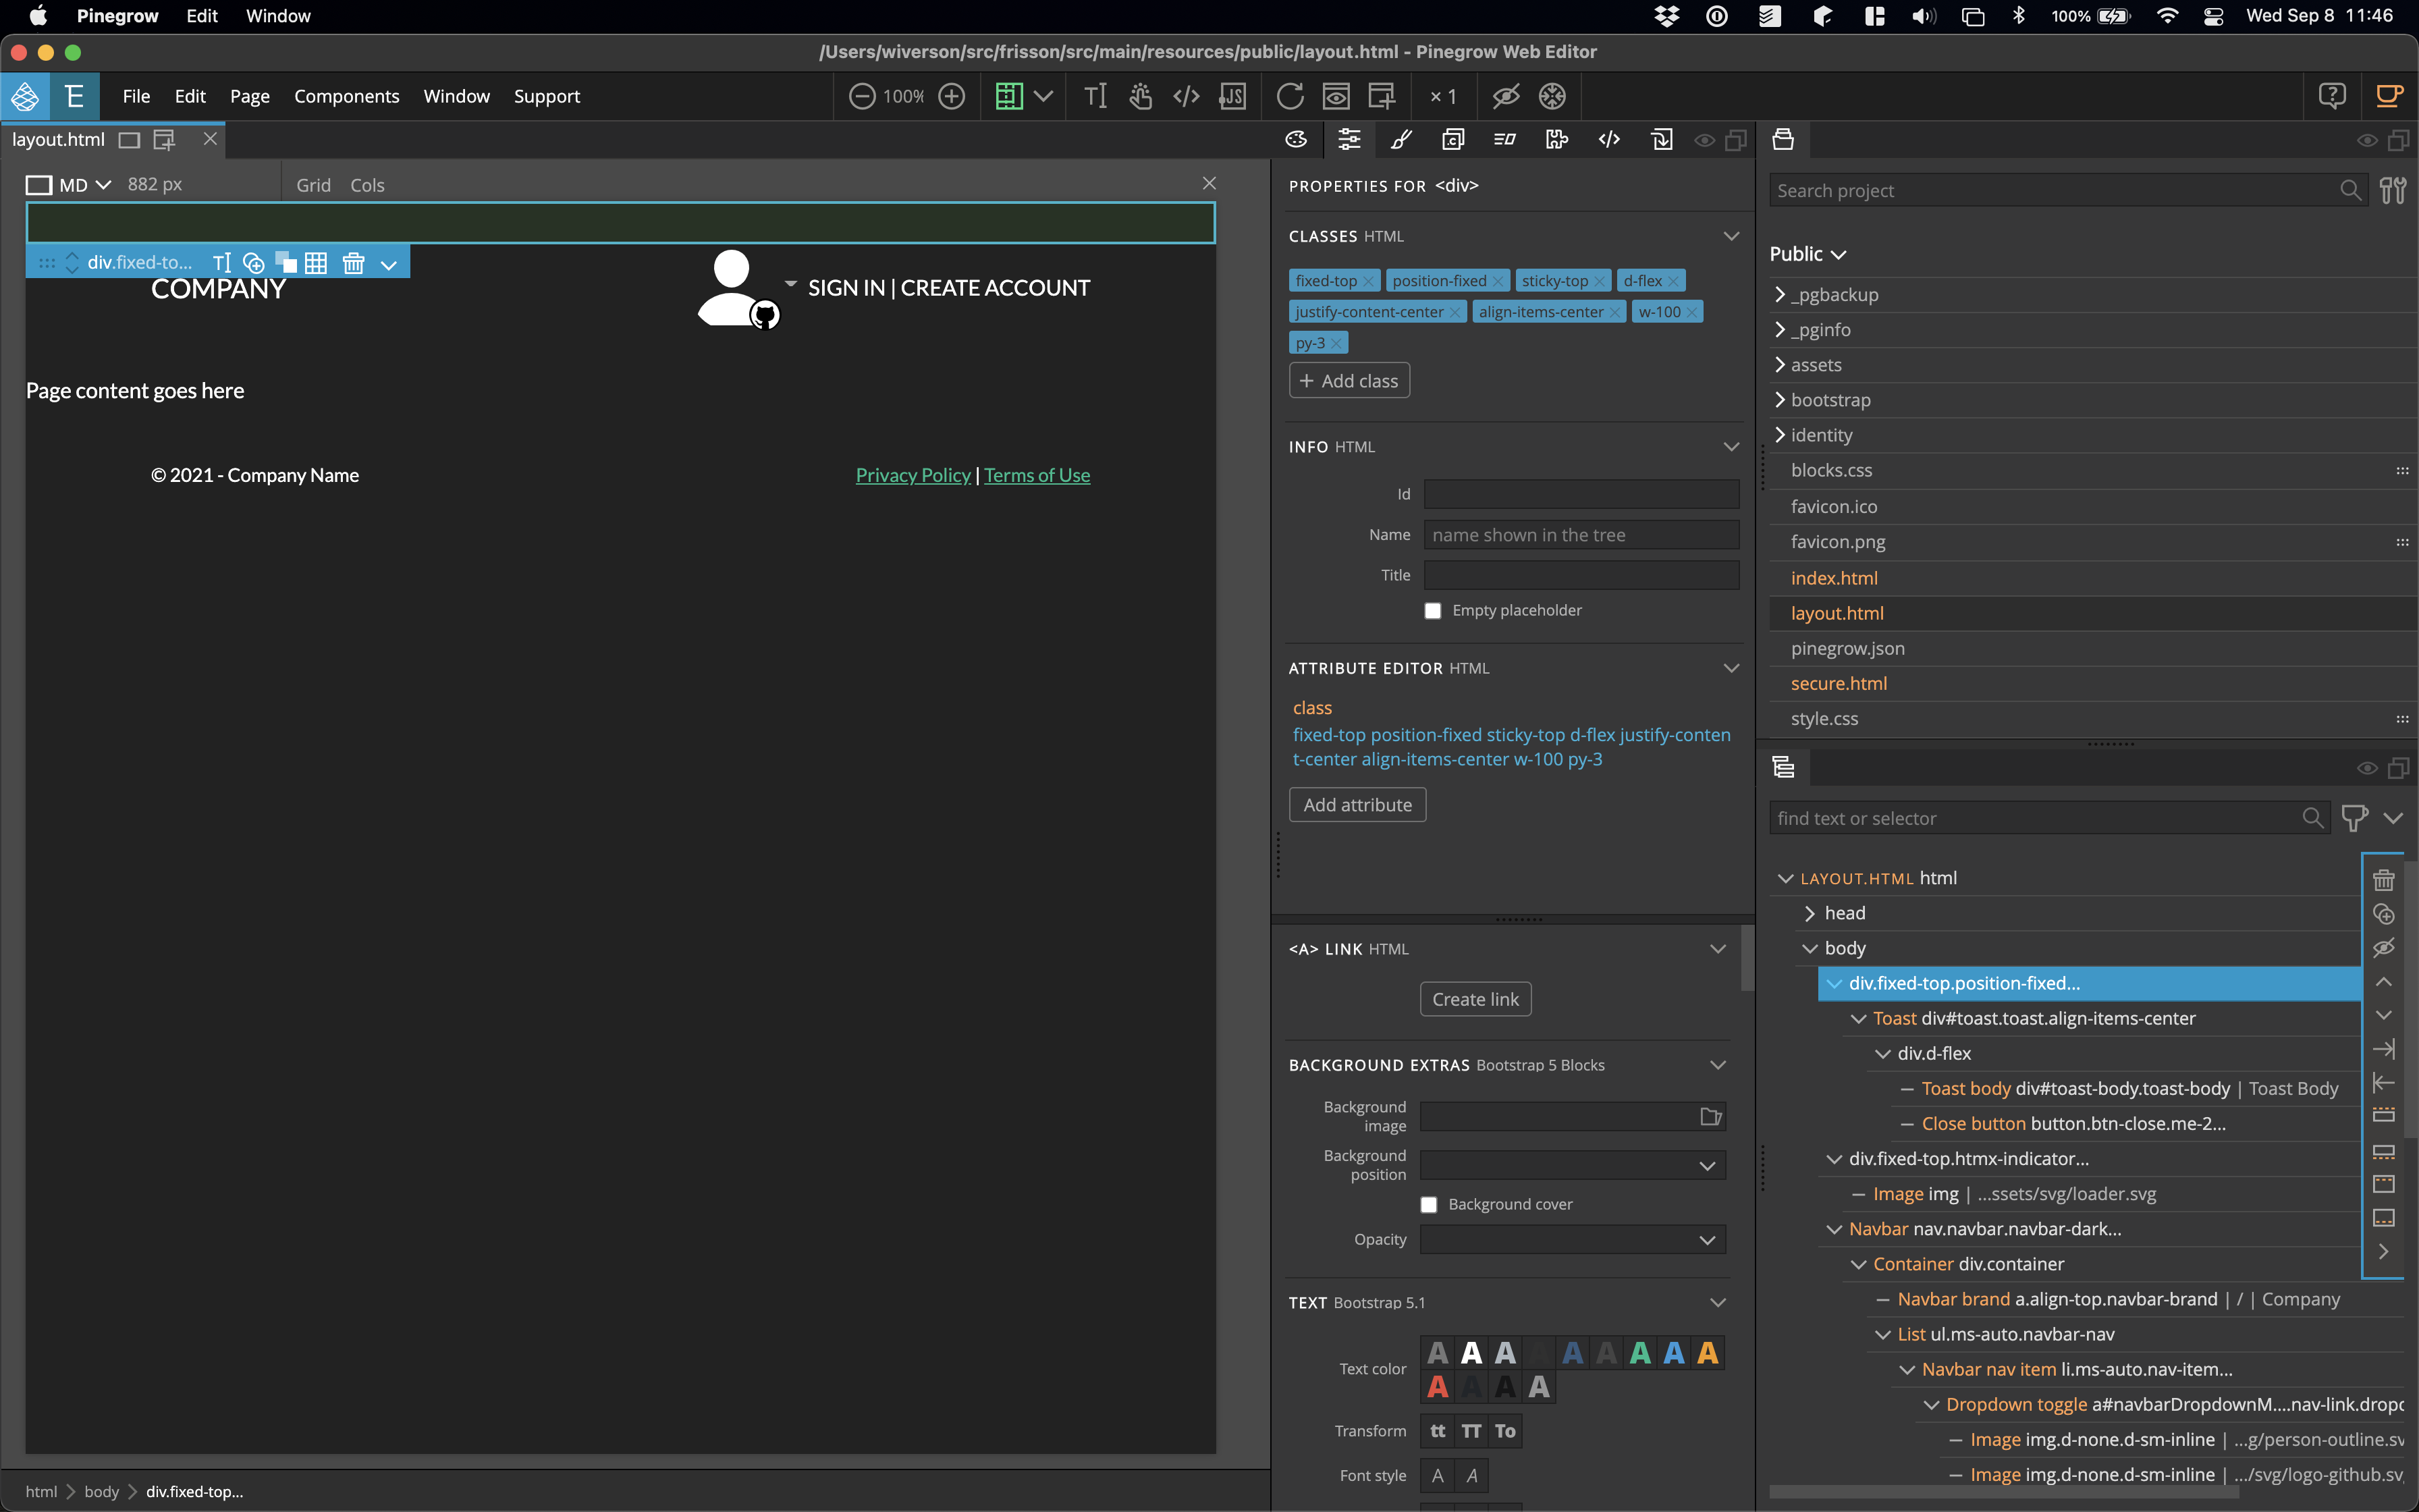The image size is (2419, 1512).
Task: Check the Background cover option
Action: click(1428, 1205)
